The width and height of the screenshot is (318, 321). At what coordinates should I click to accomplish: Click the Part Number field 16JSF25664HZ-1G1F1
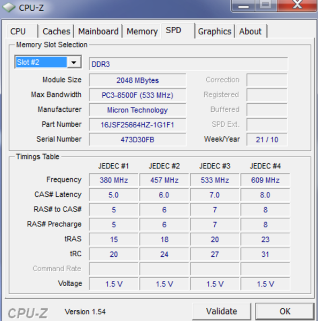tap(137, 125)
